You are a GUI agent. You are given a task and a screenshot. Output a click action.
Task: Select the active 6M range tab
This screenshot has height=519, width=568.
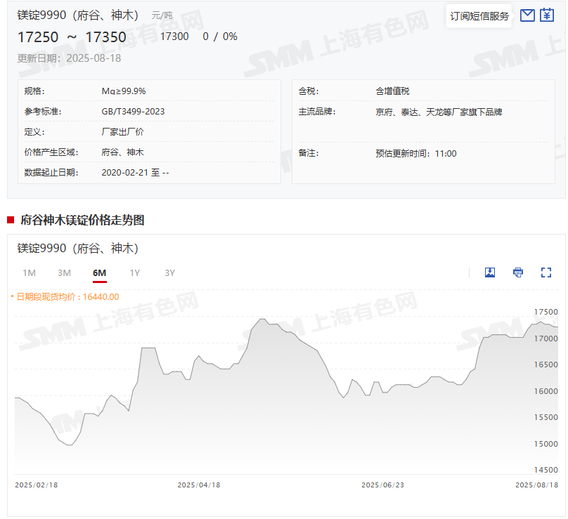99,272
